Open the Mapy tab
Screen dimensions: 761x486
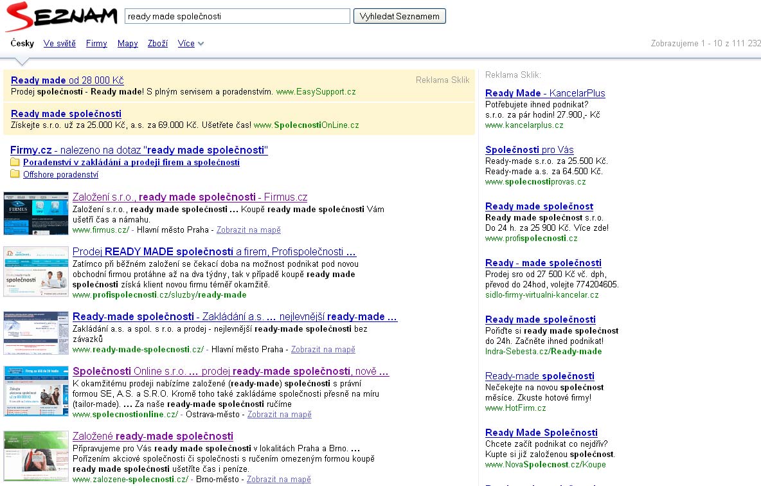point(128,43)
